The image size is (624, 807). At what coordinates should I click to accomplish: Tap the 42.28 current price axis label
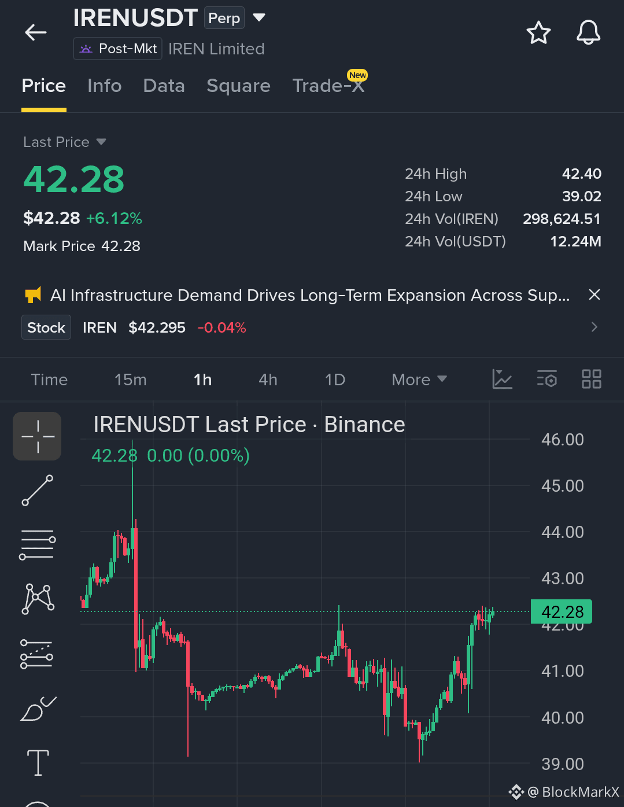click(563, 611)
